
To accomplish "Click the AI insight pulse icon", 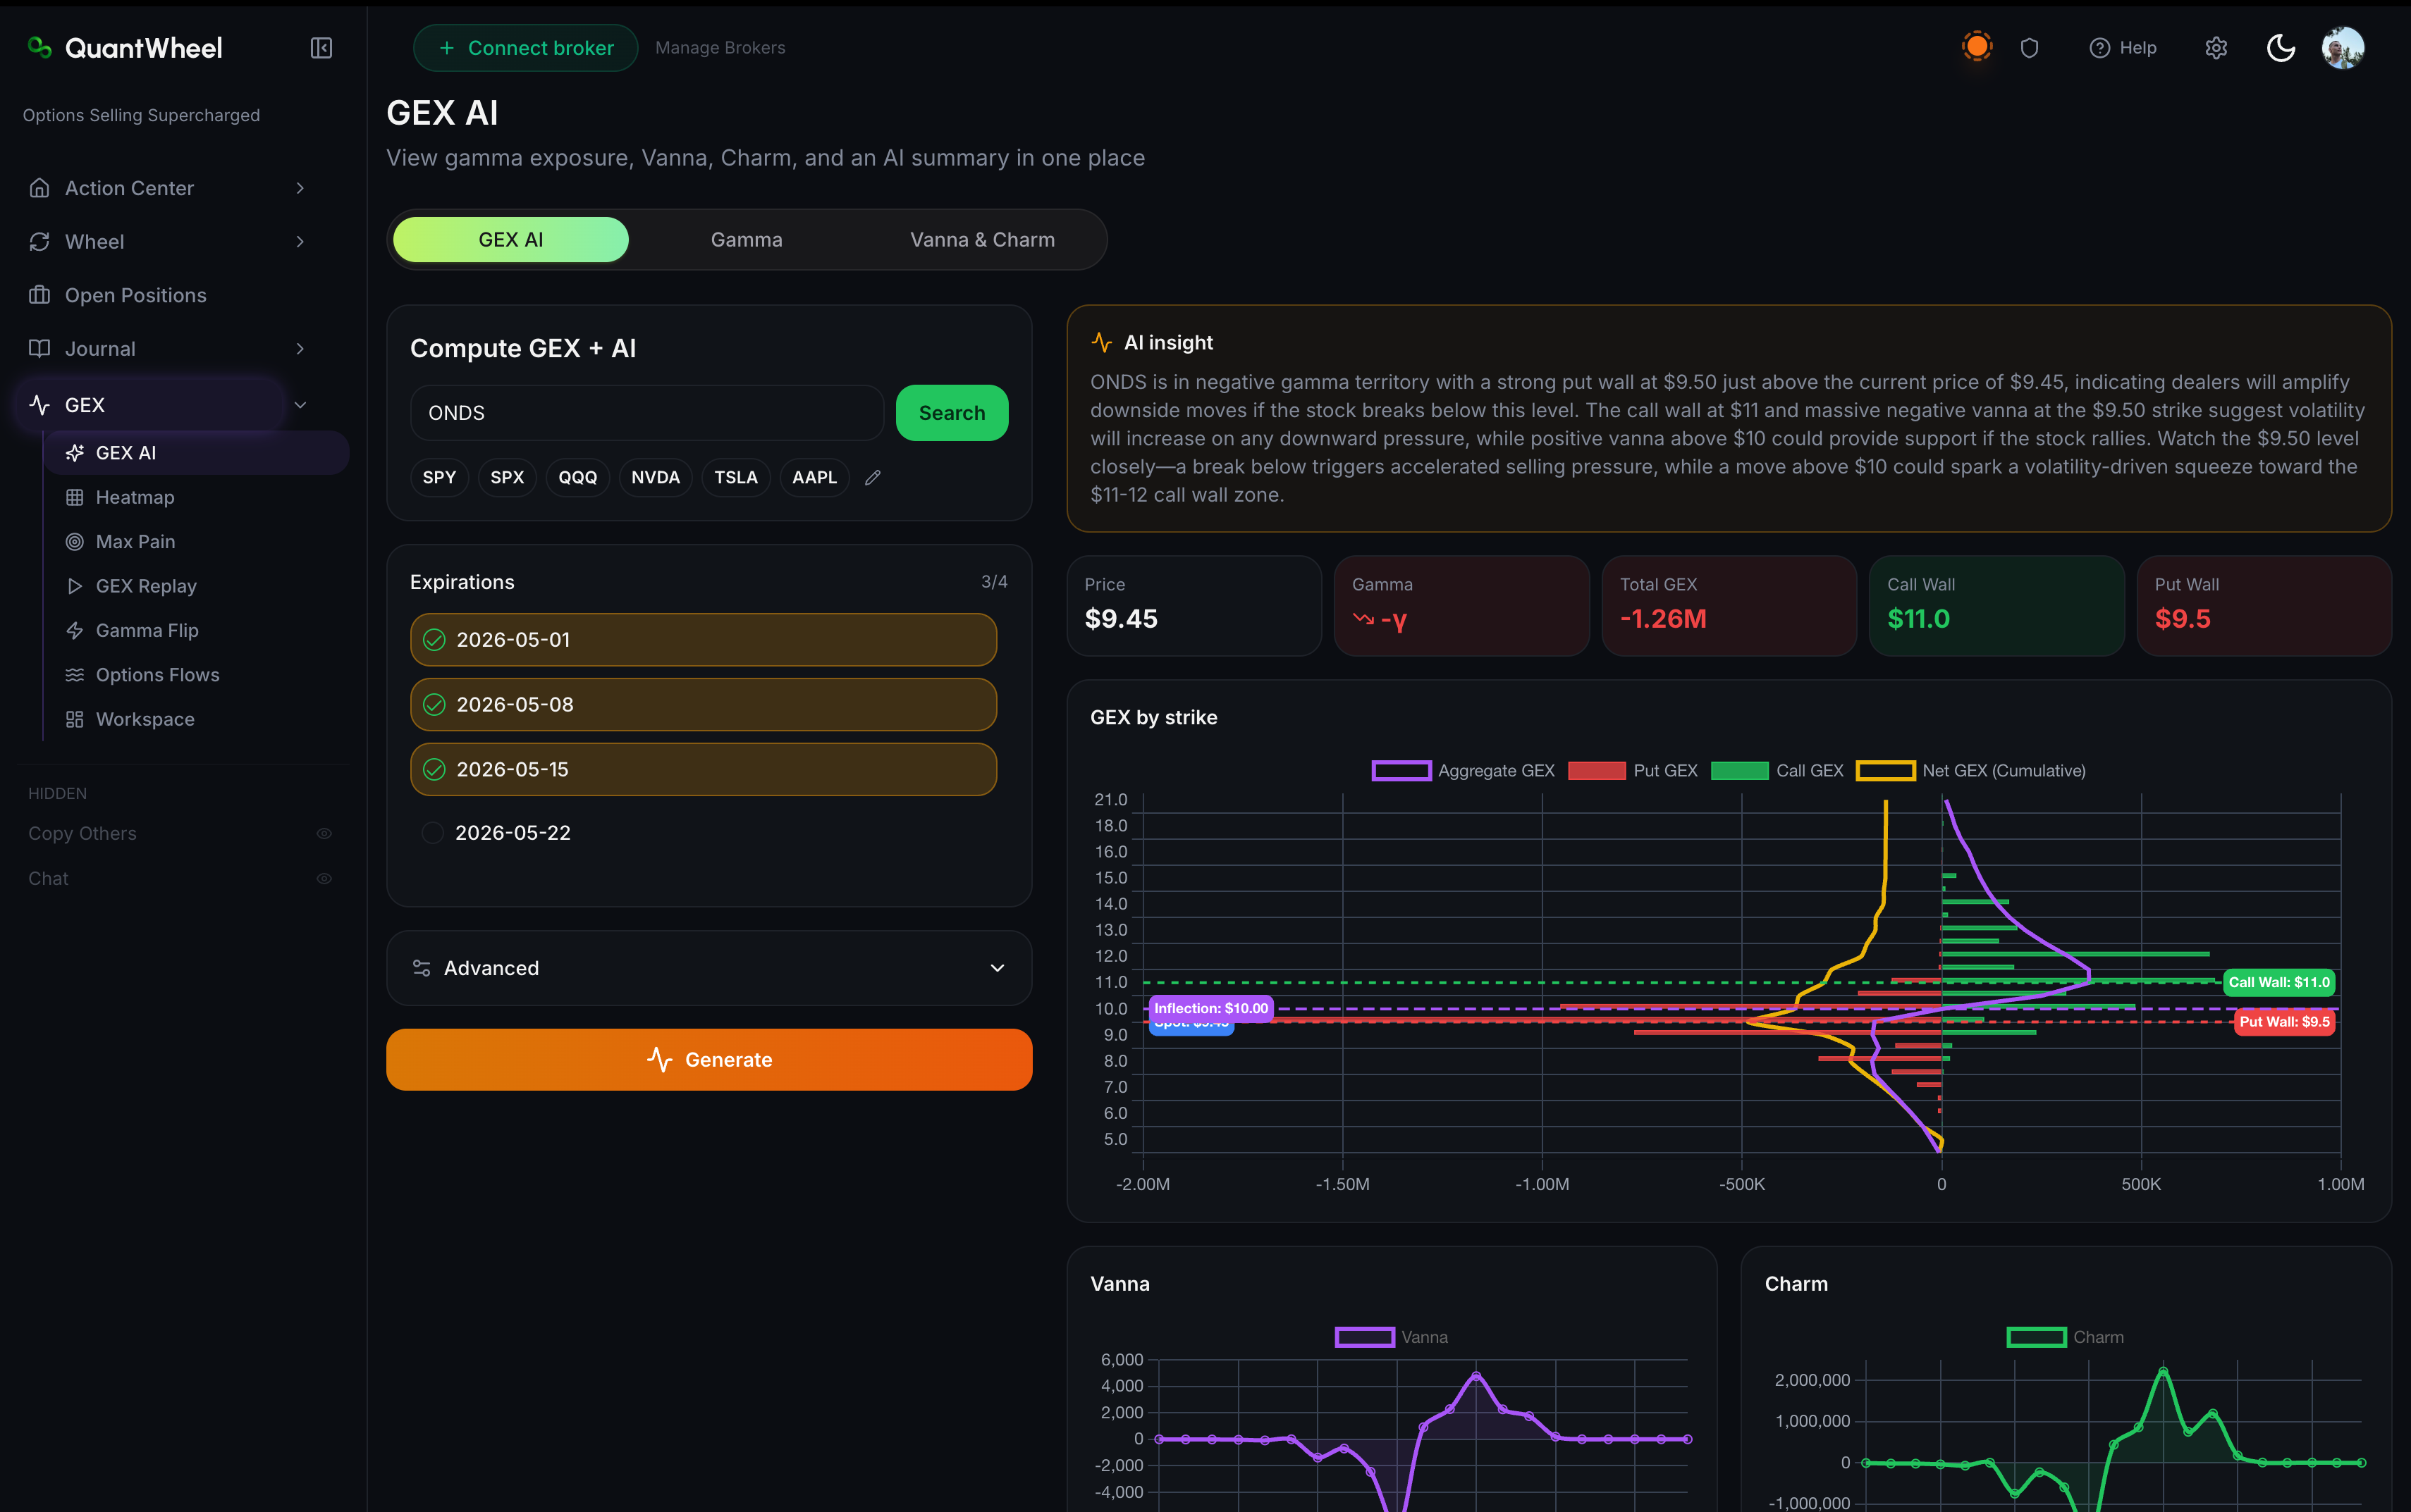I will click(1101, 343).
